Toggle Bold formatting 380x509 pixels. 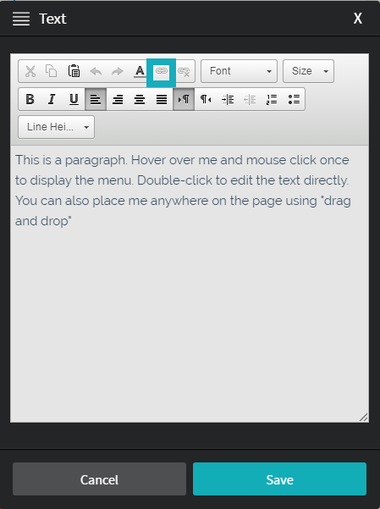(x=30, y=99)
